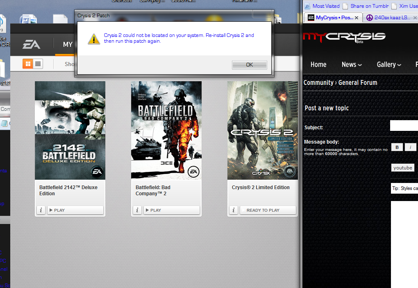The width and height of the screenshot is (418, 288).
Task: Go to Home on MyCrysis
Action: tap(318, 64)
